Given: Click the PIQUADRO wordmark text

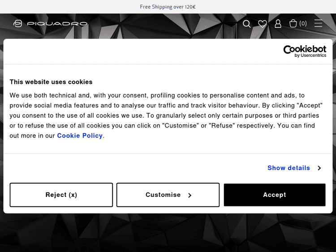Looking at the screenshot, I should pos(57,24).
